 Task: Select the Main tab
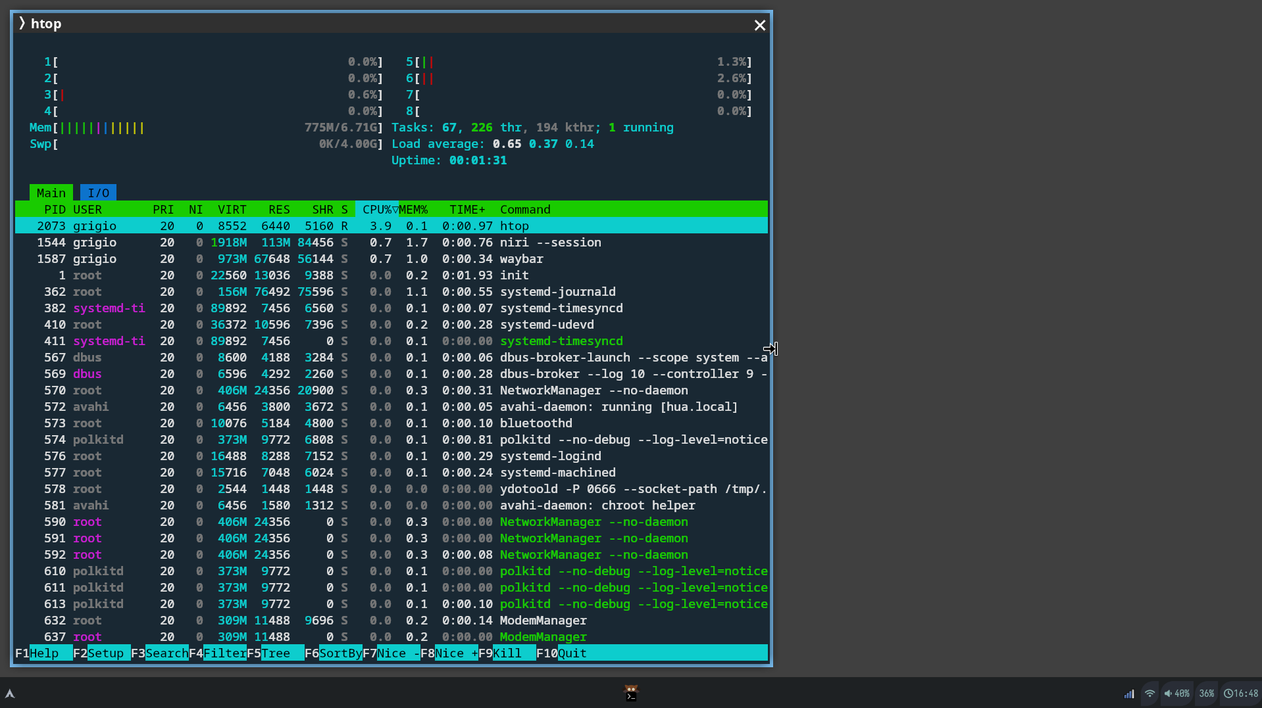(x=51, y=193)
